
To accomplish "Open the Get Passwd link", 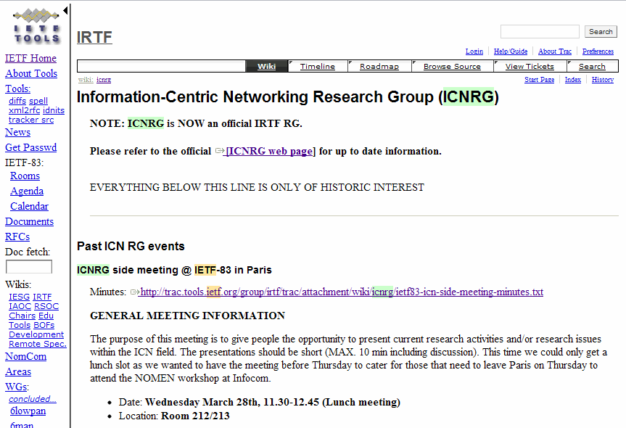I will tap(30, 148).
